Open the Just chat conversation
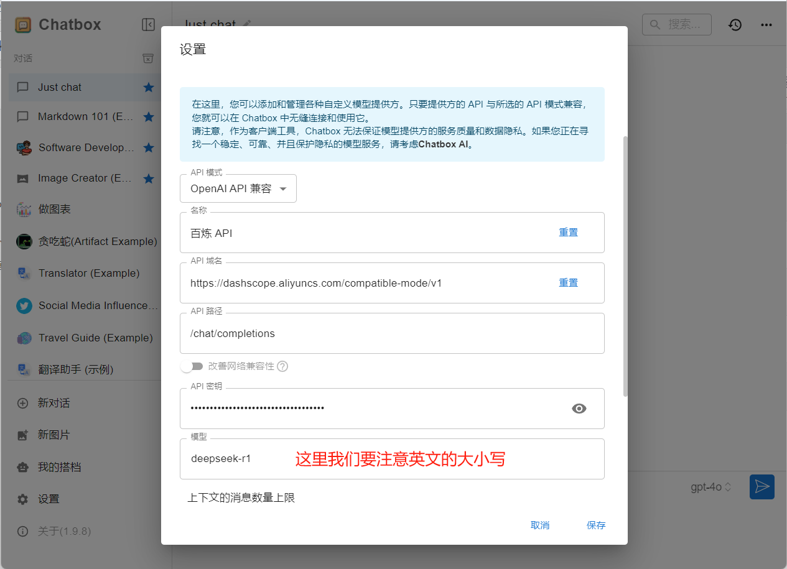 pyautogui.click(x=85, y=87)
